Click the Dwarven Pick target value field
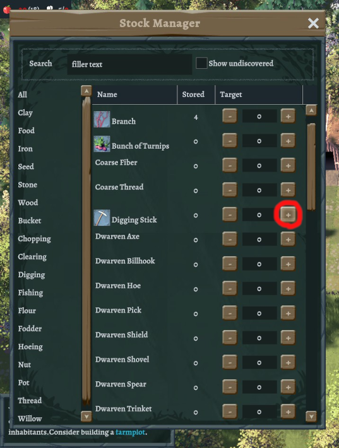 (259, 313)
